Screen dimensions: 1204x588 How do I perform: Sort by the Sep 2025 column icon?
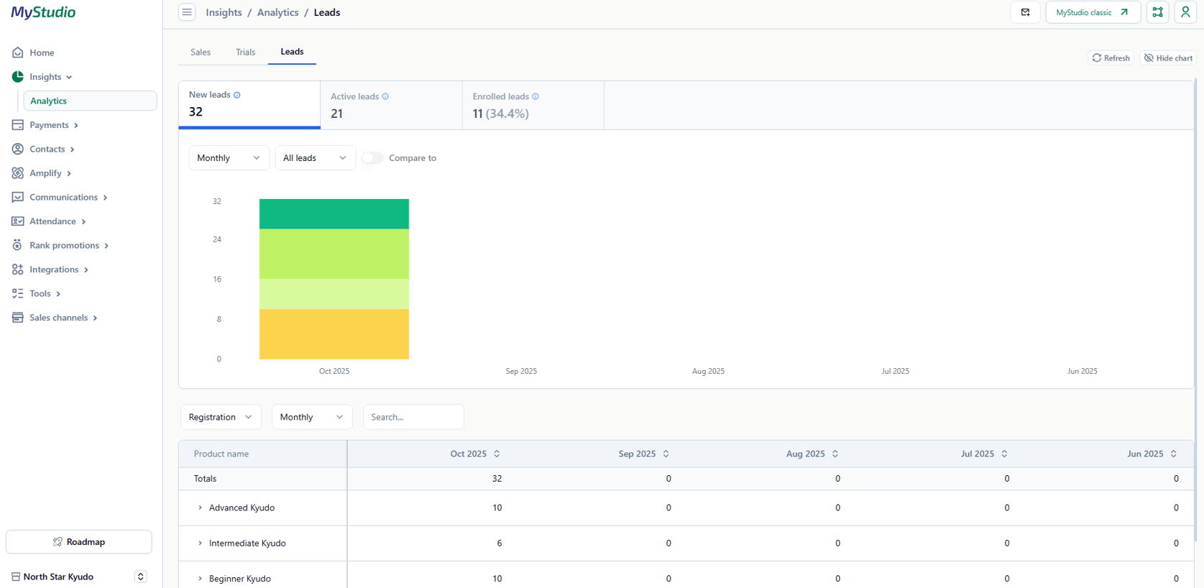click(x=666, y=454)
